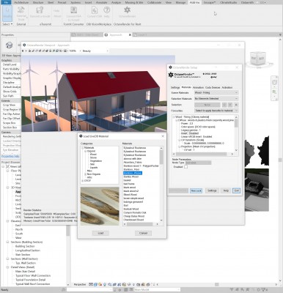The height and width of the screenshot is (293, 283).
Task: Click the OctaneRender star icon in ribbon
Action: click(127, 10)
